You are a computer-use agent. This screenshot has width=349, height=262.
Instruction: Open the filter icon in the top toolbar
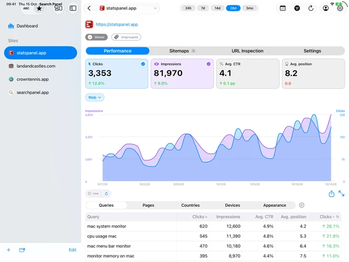tap(297, 8)
